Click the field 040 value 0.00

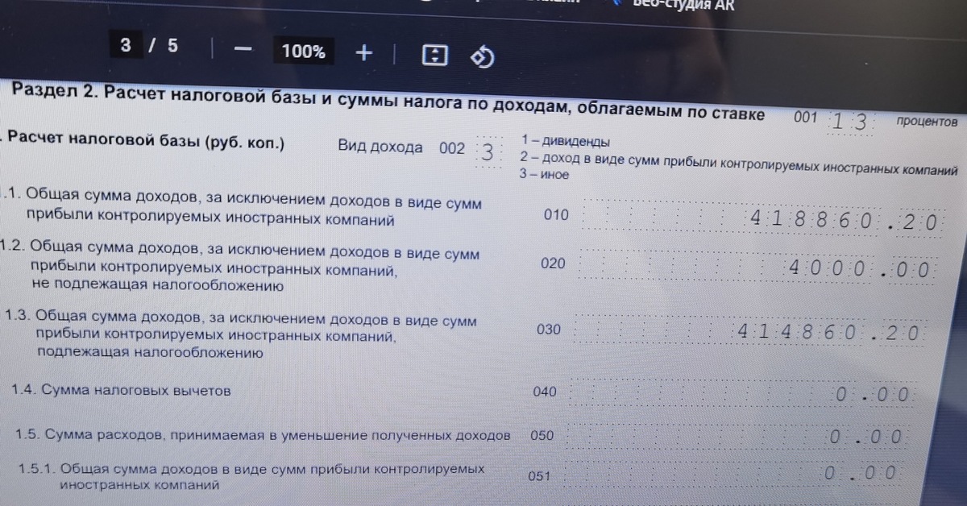tap(742, 394)
